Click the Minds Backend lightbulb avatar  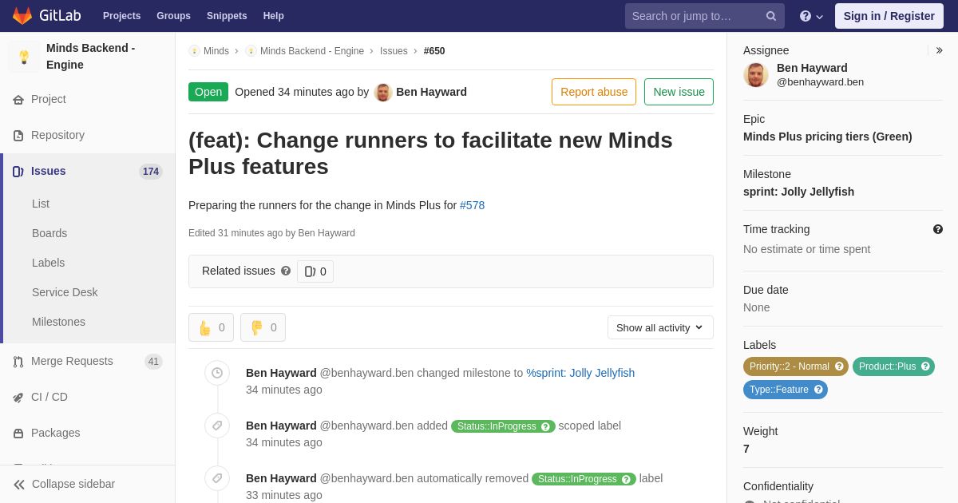click(x=24, y=57)
